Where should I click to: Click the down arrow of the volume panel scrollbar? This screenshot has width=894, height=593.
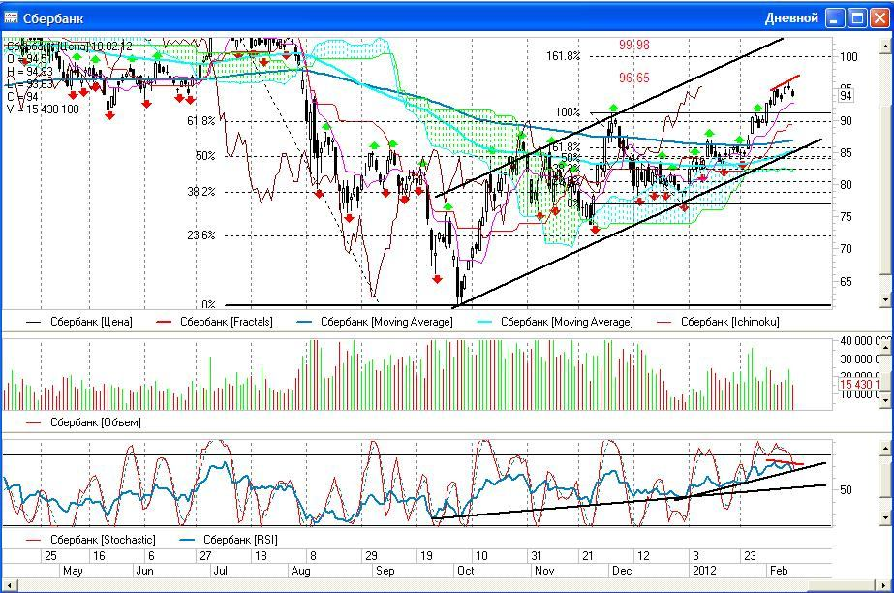(x=886, y=401)
